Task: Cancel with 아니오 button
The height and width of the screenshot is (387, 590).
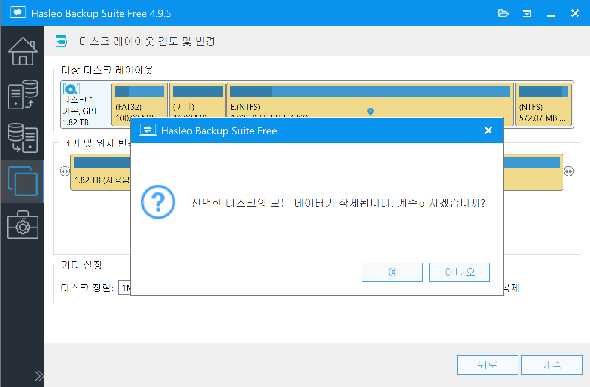Action: [x=460, y=272]
